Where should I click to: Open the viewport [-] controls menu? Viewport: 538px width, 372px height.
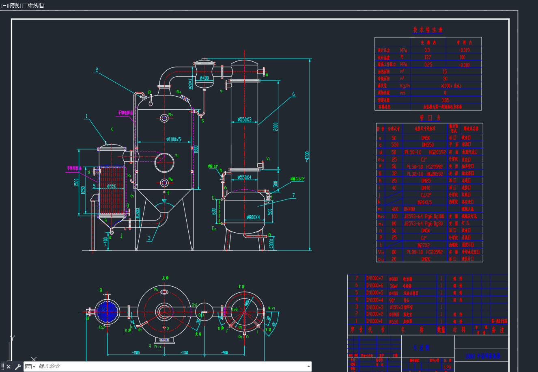pos(4,5)
